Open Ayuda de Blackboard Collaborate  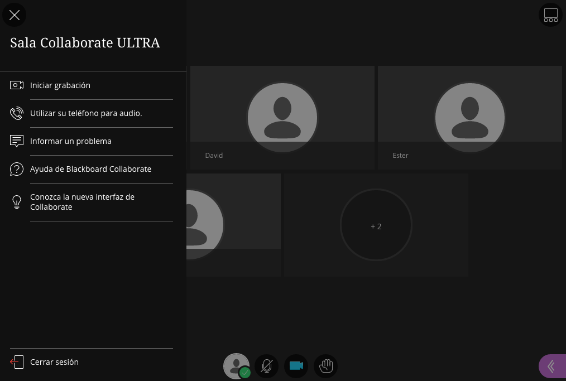pos(92,169)
